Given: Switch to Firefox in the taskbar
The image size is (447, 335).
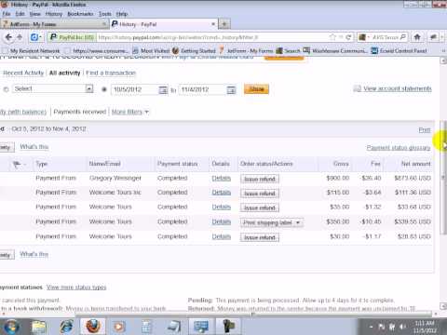Looking at the screenshot, I should pyautogui.click(x=93, y=327).
